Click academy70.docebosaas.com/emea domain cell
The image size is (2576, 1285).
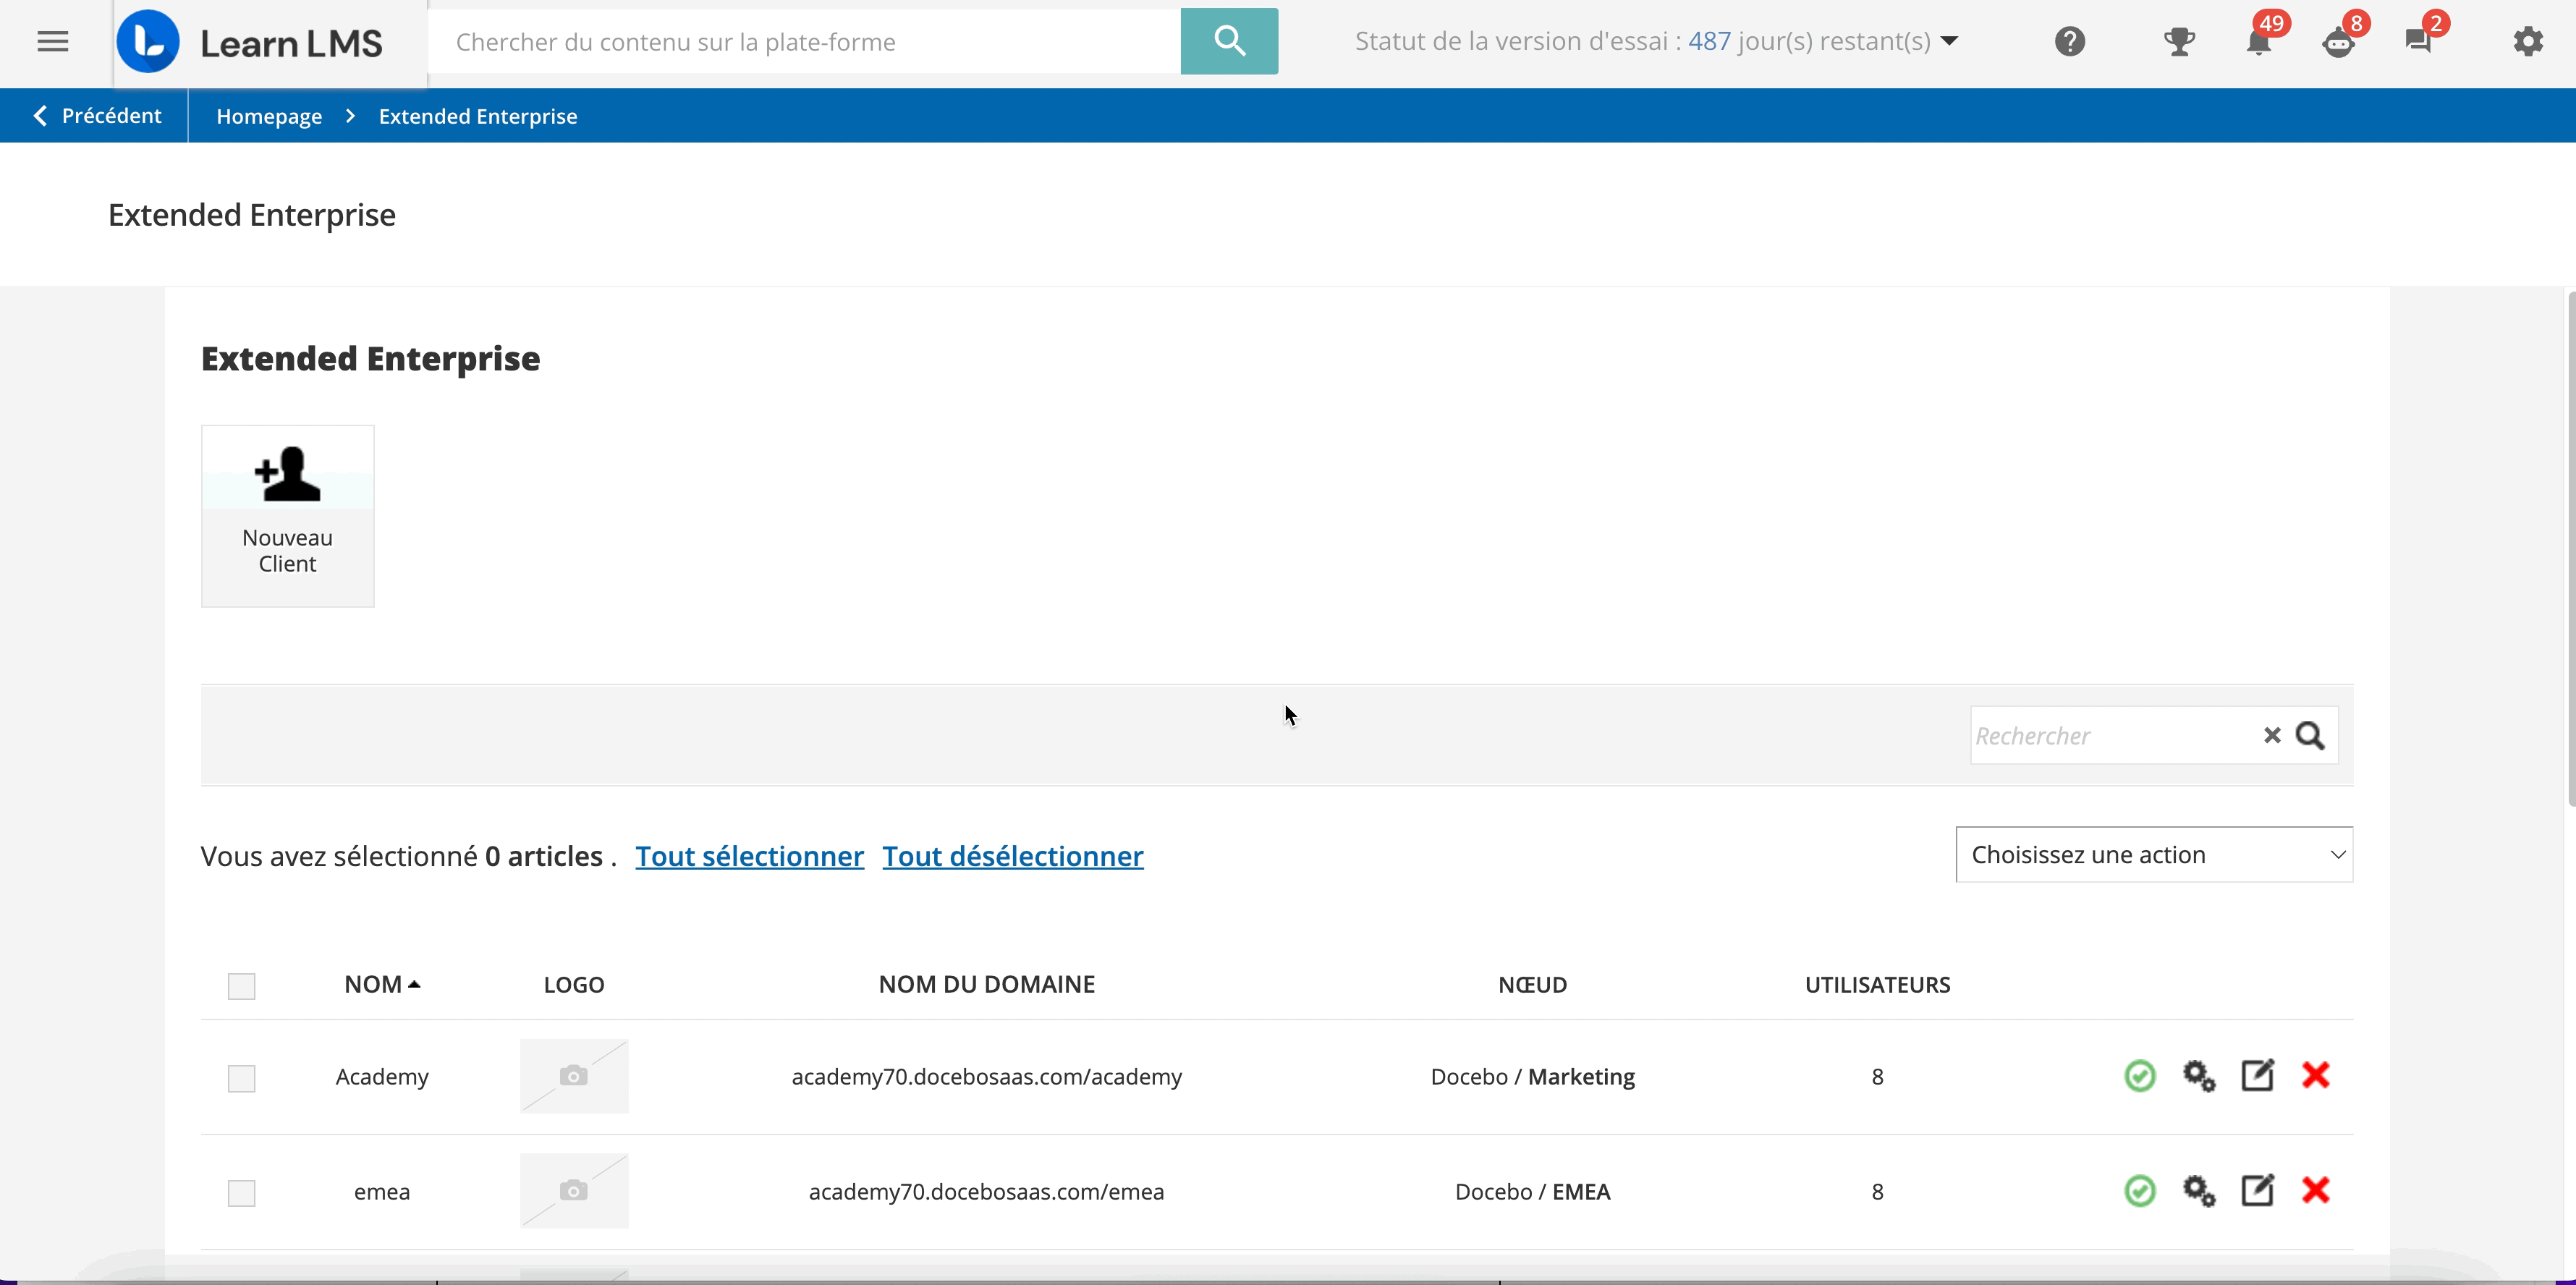[986, 1191]
